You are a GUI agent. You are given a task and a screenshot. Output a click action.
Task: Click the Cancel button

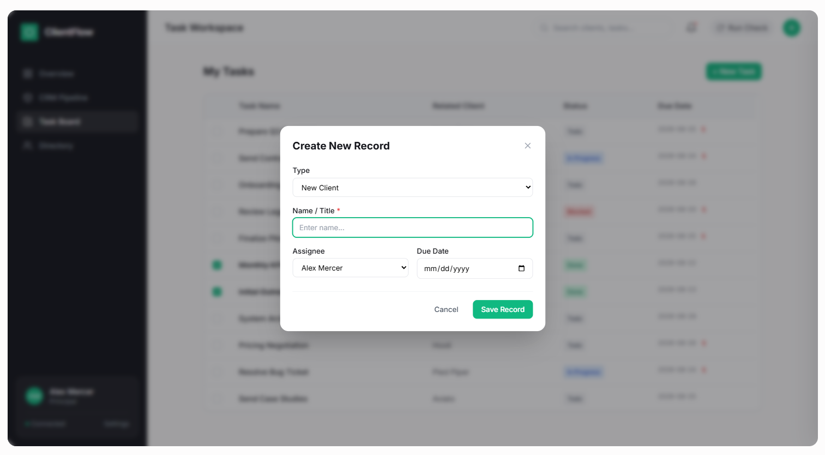coord(446,309)
